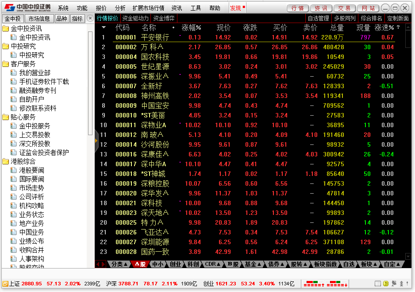Click the 交易 button at top right
Screen dimensions: 415x292
(x=344, y=8)
